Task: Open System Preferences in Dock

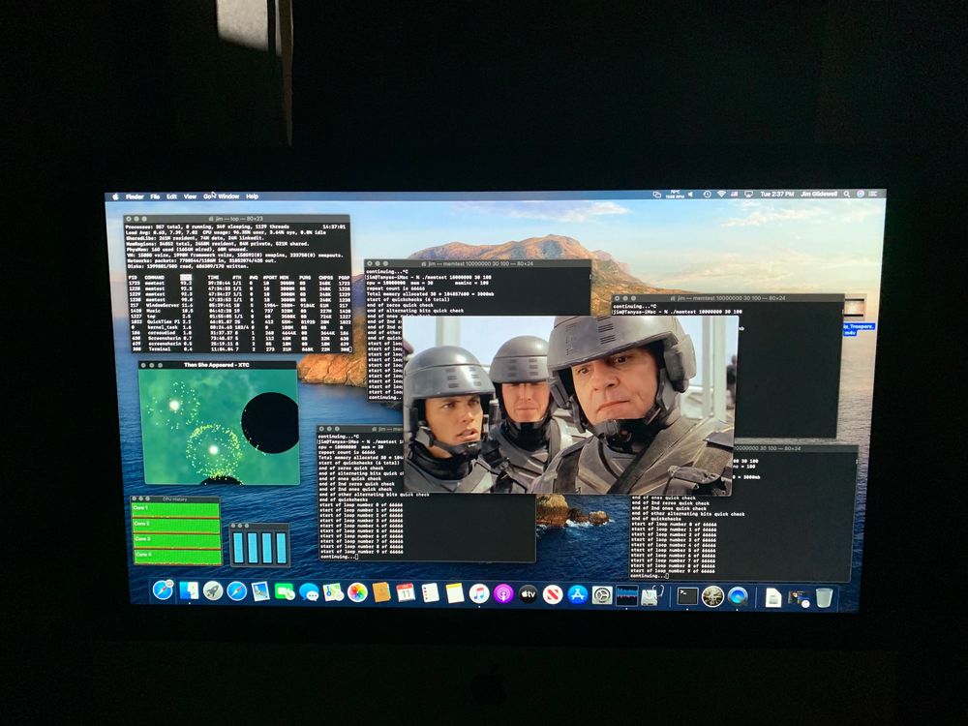Action: coord(602,594)
